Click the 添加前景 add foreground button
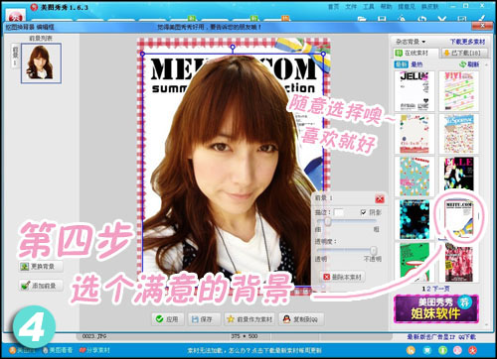The width and height of the screenshot is (497, 359). 41,286
